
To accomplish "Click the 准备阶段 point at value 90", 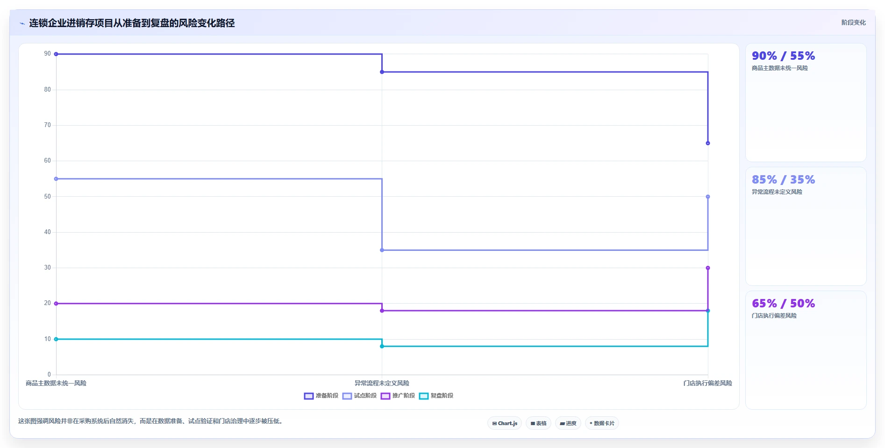I will [56, 54].
